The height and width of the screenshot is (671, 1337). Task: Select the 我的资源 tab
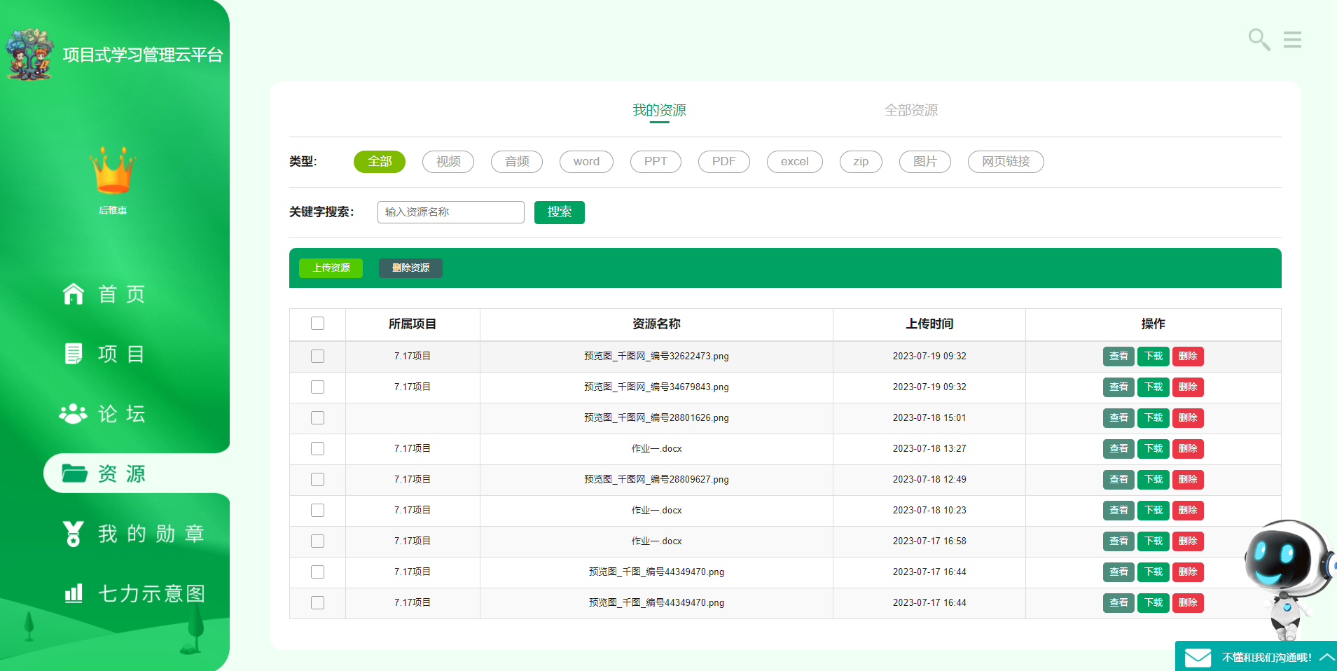[659, 111]
